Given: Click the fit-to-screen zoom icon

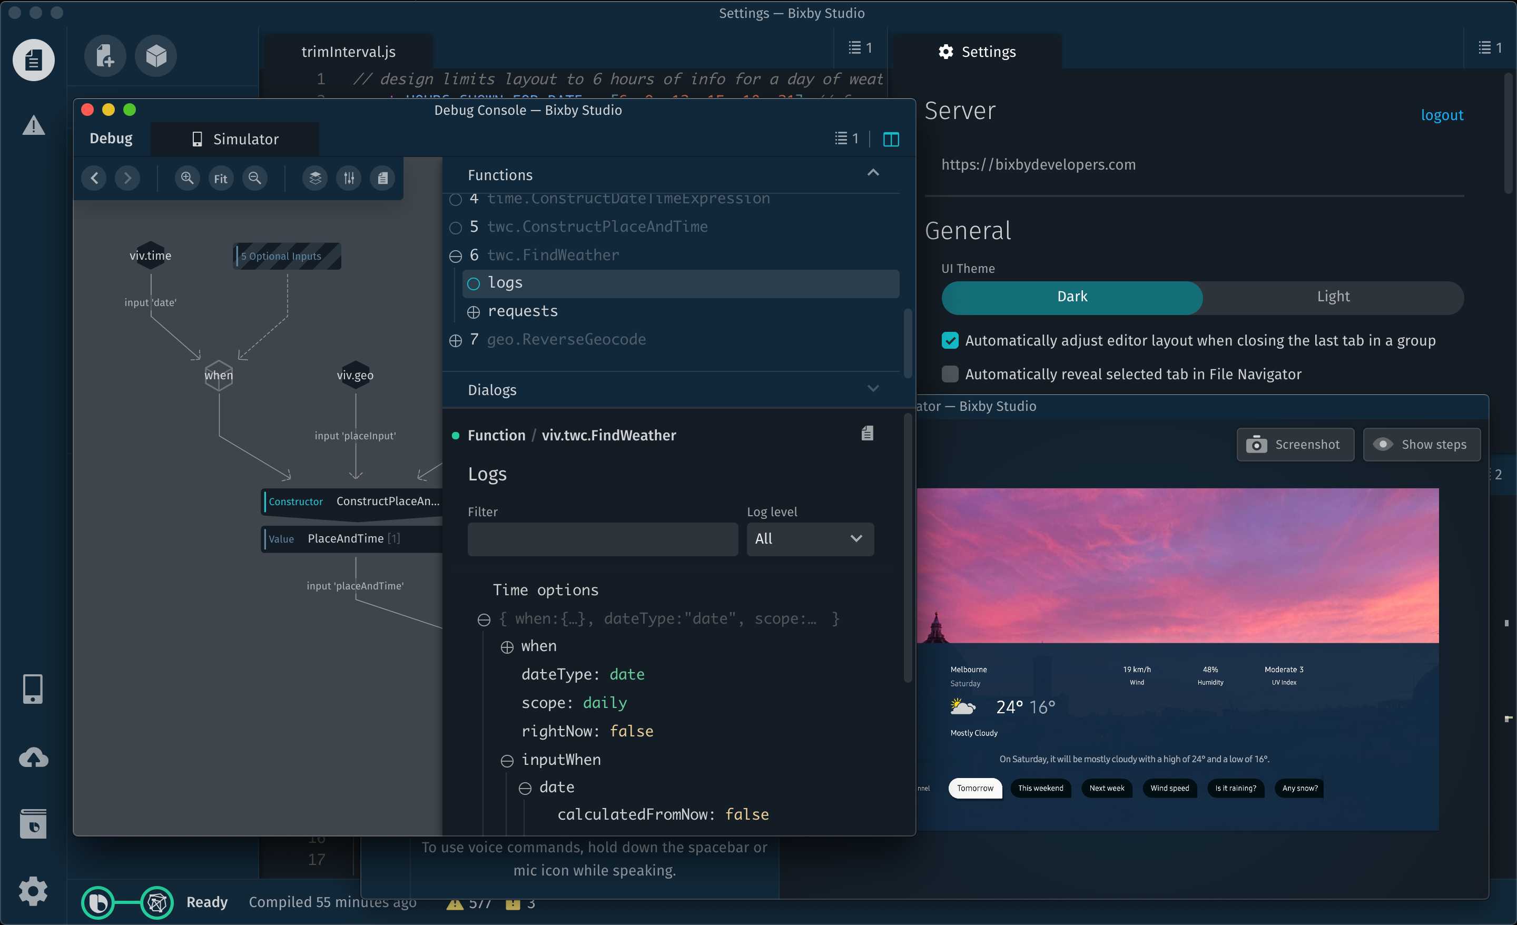Looking at the screenshot, I should [x=220, y=178].
